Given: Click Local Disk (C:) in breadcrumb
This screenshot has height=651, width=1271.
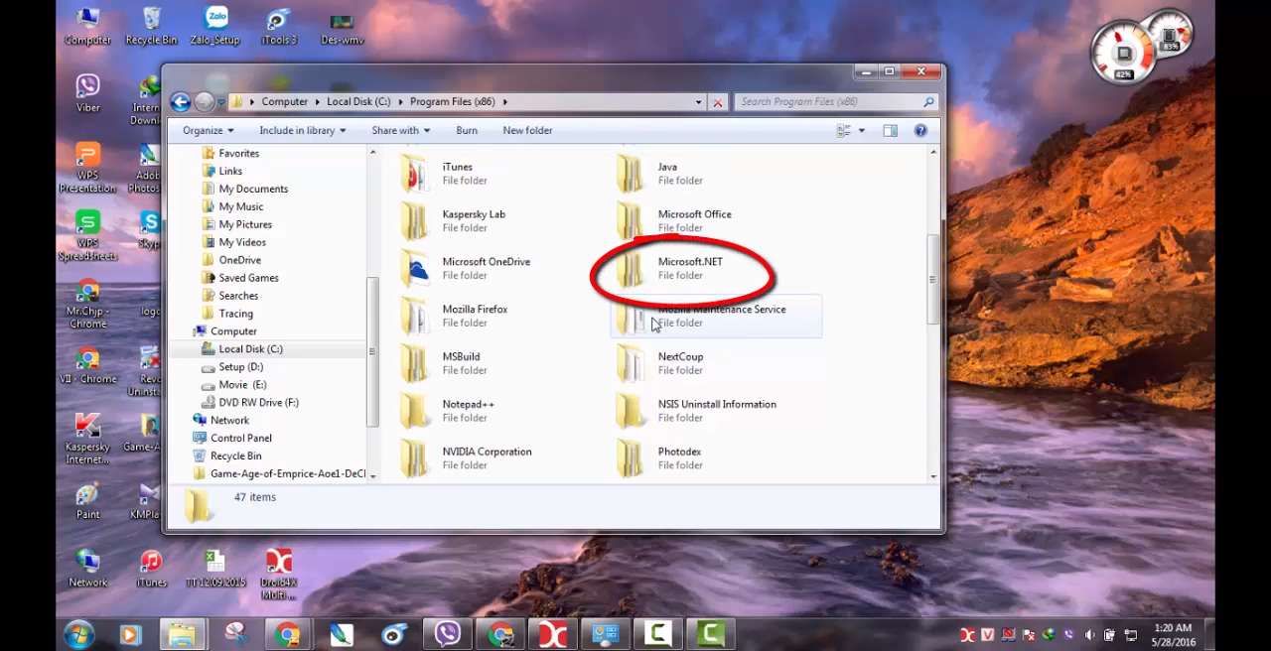Looking at the screenshot, I should (x=357, y=101).
